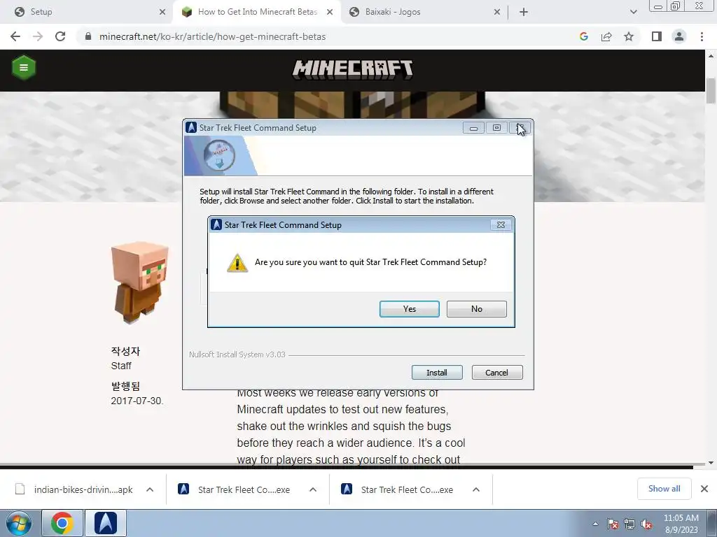This screenshot has width=717, height=537.
Task: Click the Google icon in the address bar
Action: (583, 36)
